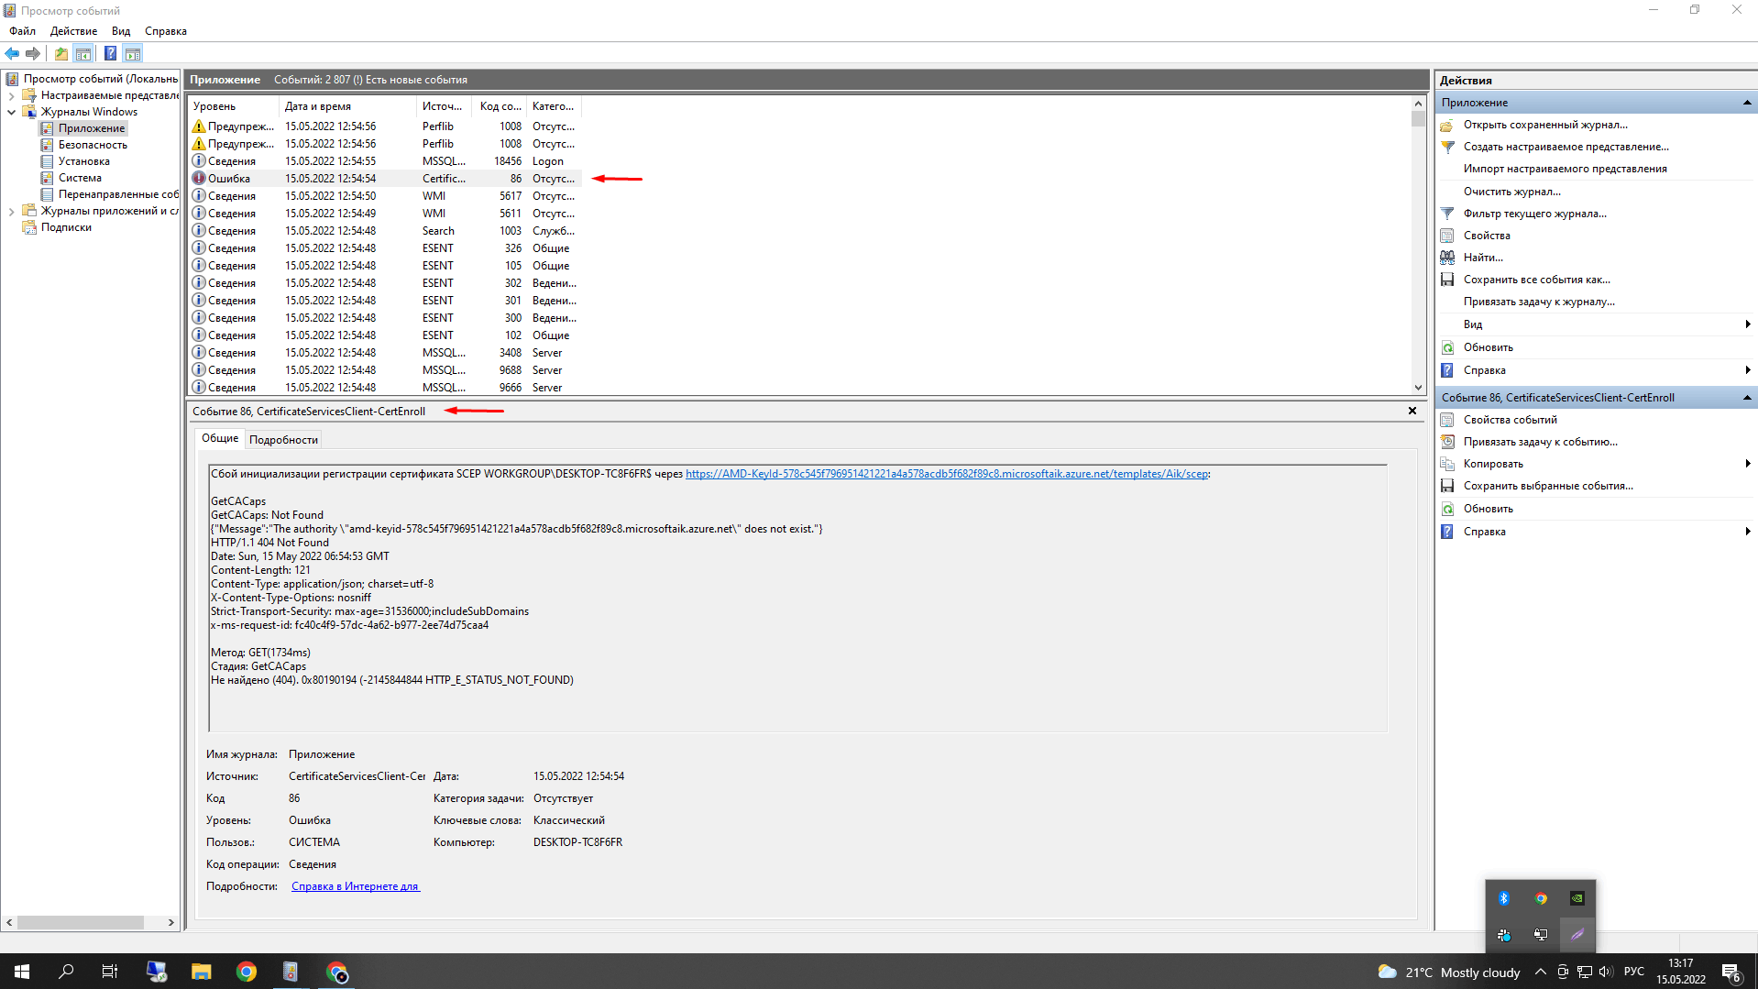
Task: Click the attach task to event icon
Action: click(1447, 442)
